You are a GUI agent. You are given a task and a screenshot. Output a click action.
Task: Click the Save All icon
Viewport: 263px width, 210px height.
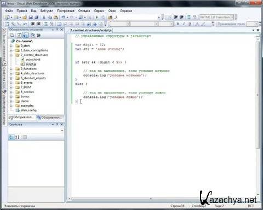[36, 17]
